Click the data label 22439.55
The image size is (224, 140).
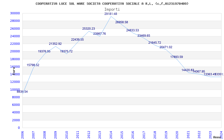(78, 39)
